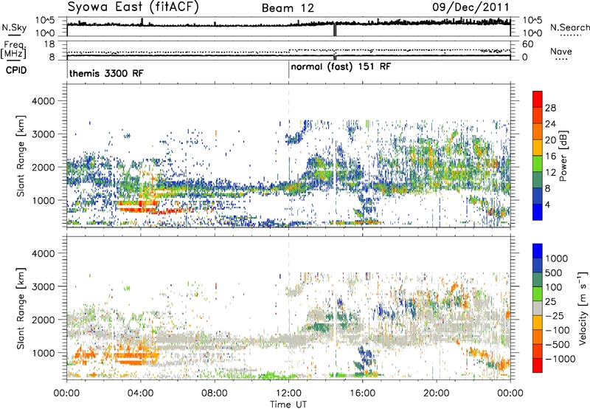The image size is (590, 409).
Task: Click the blue velocity streak near 16:00
Action: coord(365,357)
